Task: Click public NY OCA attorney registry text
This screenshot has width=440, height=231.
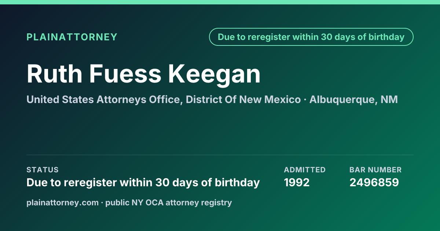Action: click(x=169, y=202)
